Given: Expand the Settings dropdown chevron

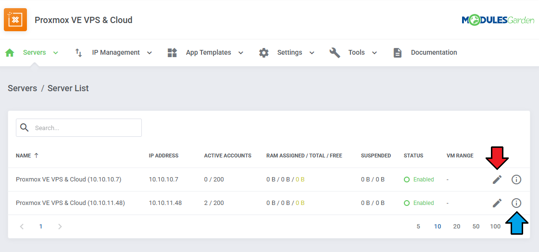Looking at the screenshot, I should 312,53.
